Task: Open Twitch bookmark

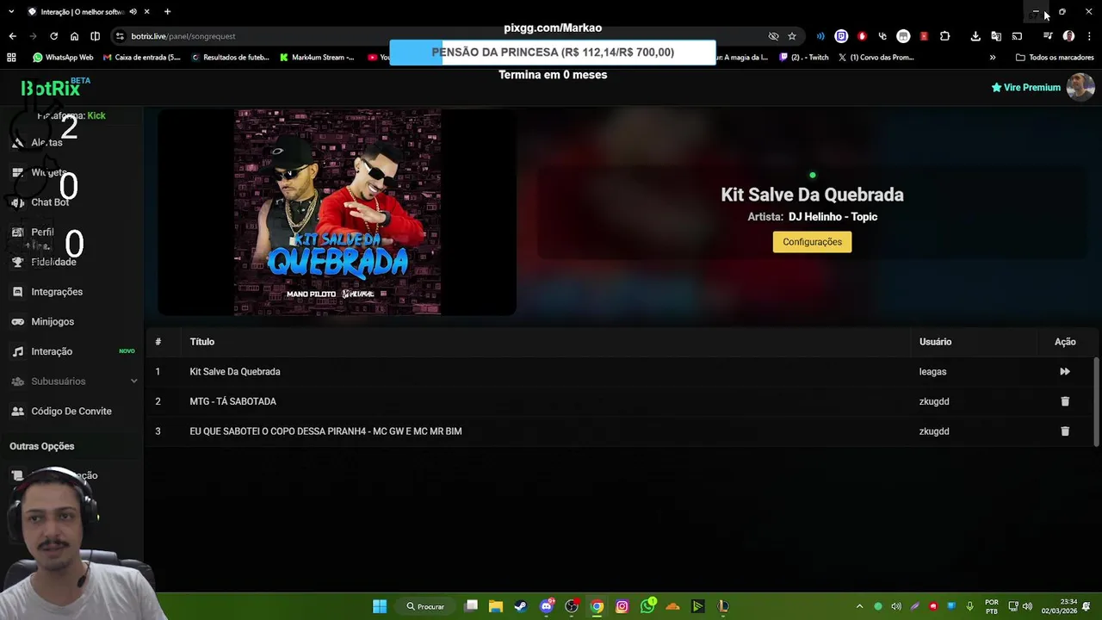Action: (804, 58)
